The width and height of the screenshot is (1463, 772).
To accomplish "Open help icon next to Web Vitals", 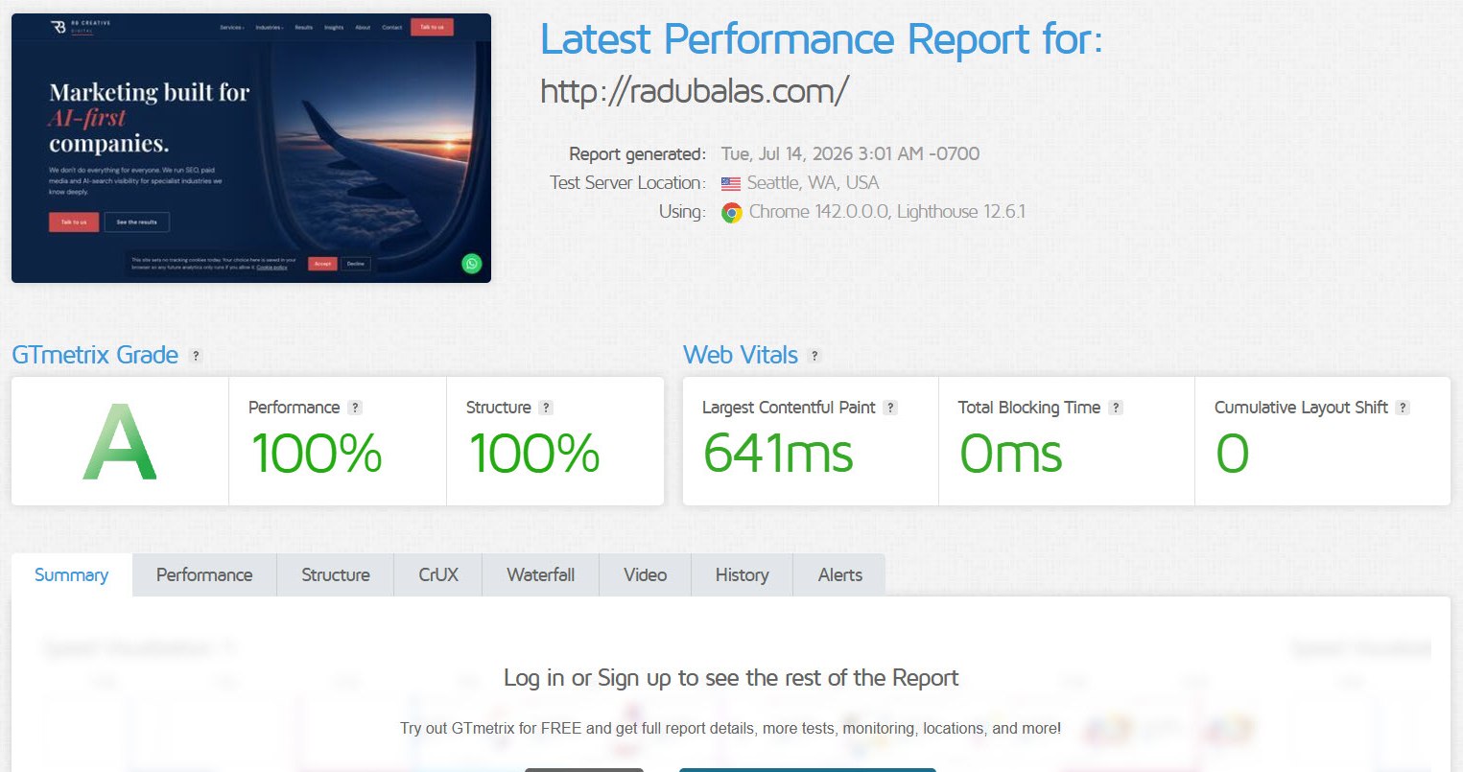I will (814, 356).
